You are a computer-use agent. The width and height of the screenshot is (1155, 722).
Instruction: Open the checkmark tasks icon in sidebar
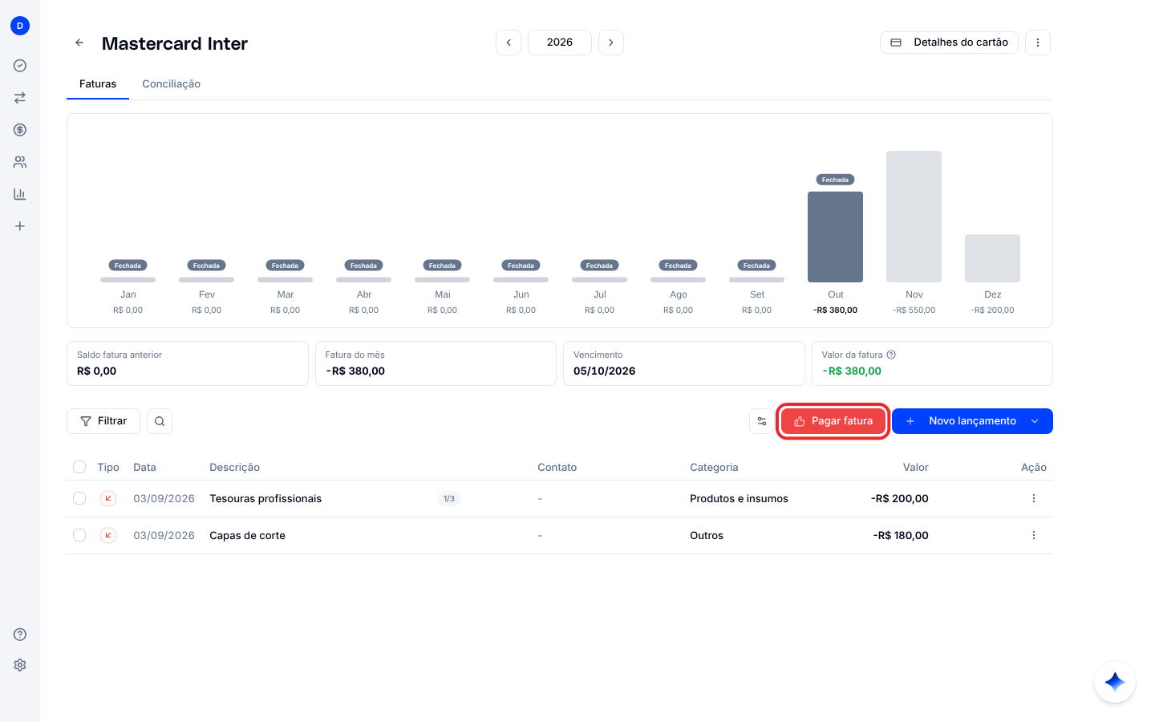pyautogui.click(x=20, y=66)
